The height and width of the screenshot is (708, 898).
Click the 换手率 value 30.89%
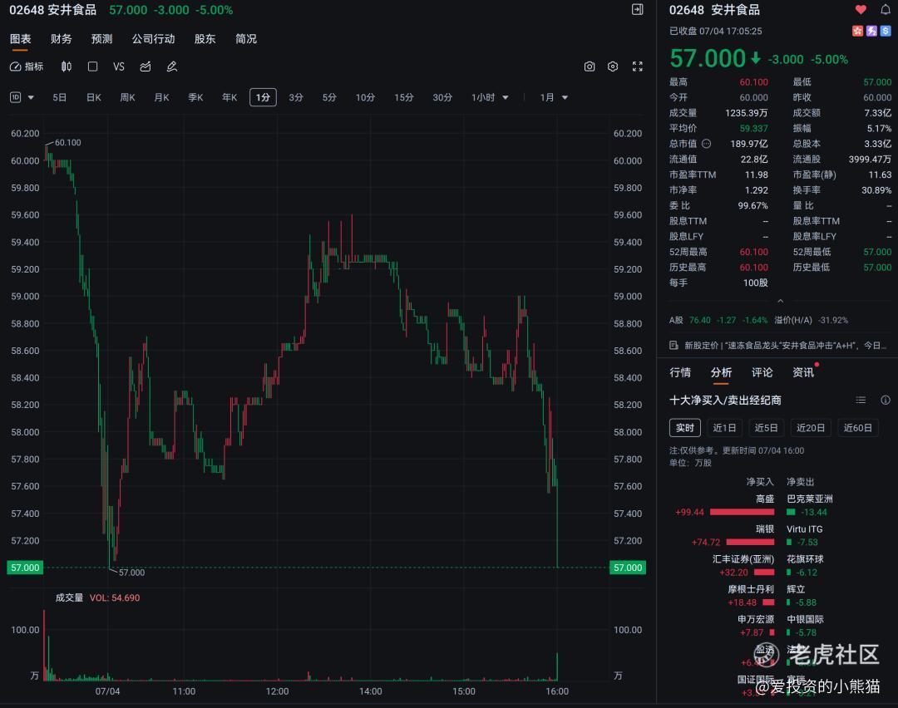[876, 190]
